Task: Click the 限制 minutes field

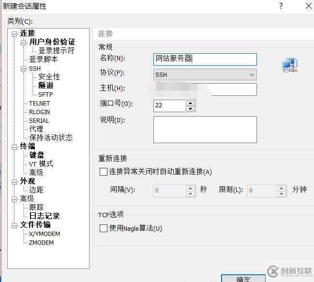Action: 262,191
